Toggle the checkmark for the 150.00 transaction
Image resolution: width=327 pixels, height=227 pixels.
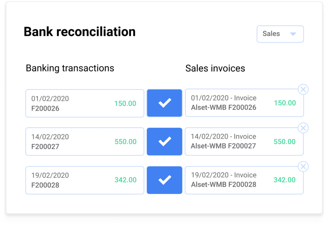(164, 103)
